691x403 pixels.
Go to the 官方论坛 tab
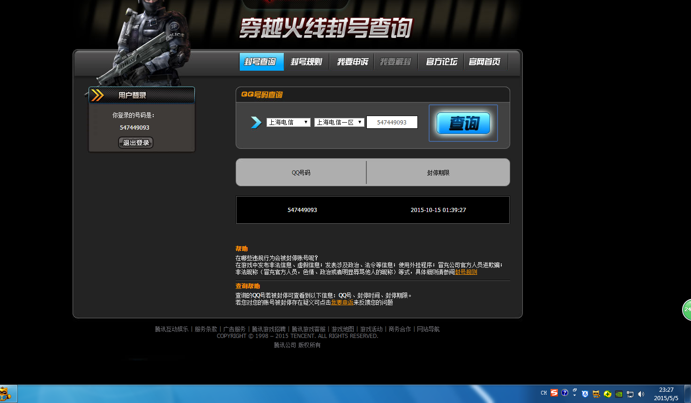pos(441,62)
